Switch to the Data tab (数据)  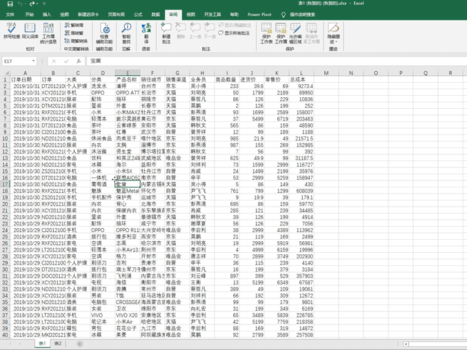[x=155, y=14]
